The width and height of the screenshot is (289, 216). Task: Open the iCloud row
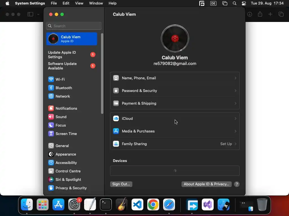[x=175, y=119]
